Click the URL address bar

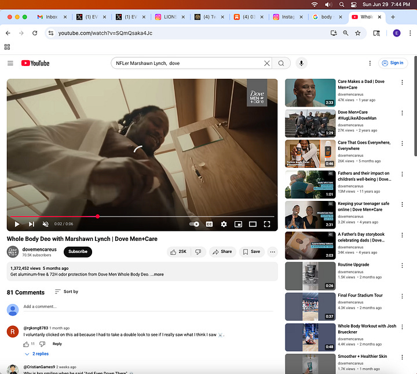click(x=186, y=33)
